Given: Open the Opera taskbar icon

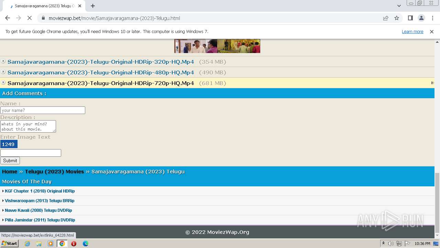Looking at the screenshot, I should [x=74, y=244].
